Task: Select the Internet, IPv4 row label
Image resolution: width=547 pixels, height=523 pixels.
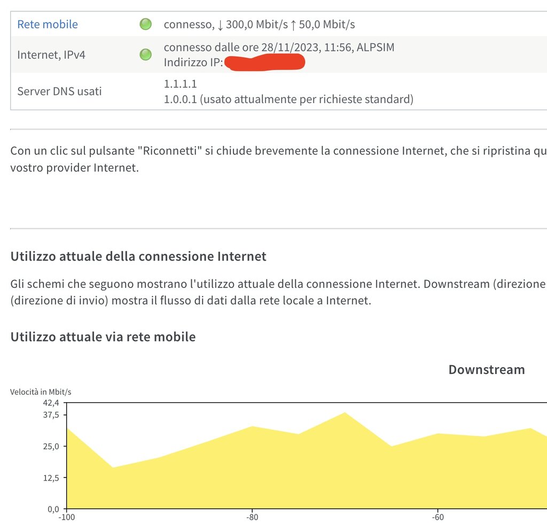Action: click(51, 54)
